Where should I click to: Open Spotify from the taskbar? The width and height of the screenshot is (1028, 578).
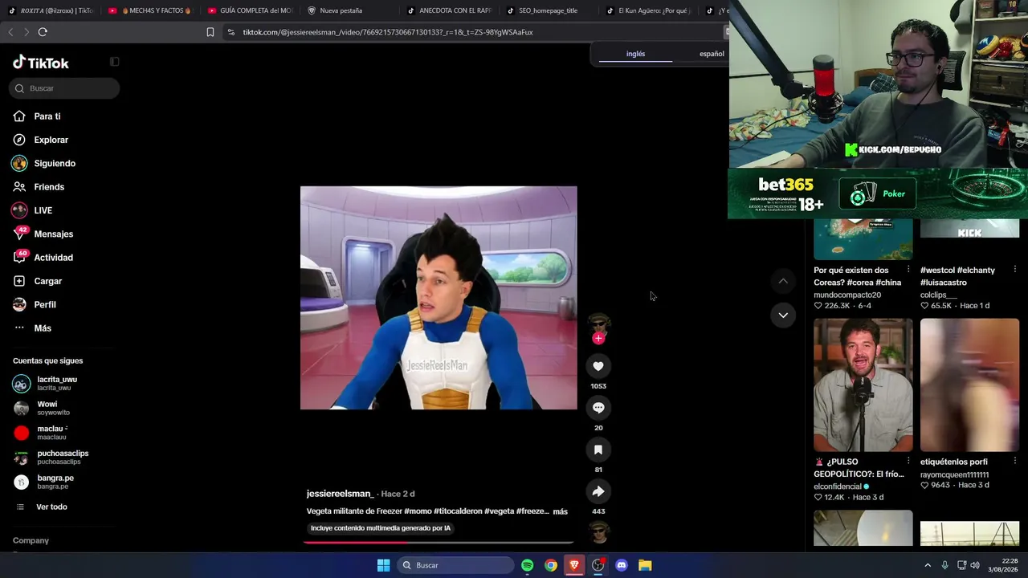(x=527, y=565)
